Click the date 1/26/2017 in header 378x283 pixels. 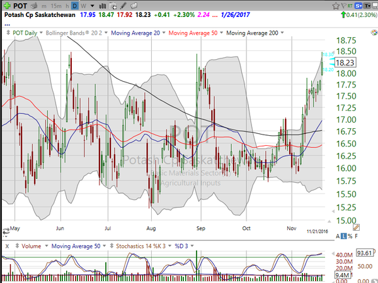(235, 15)
